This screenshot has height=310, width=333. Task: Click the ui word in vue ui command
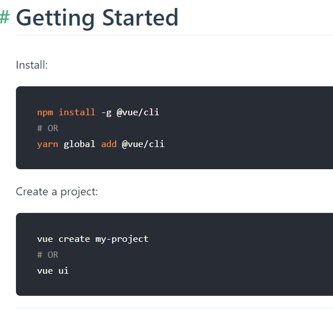[64, 271]
